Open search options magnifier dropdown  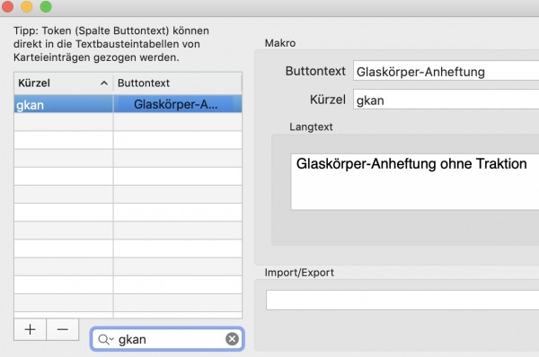(105, 339)
